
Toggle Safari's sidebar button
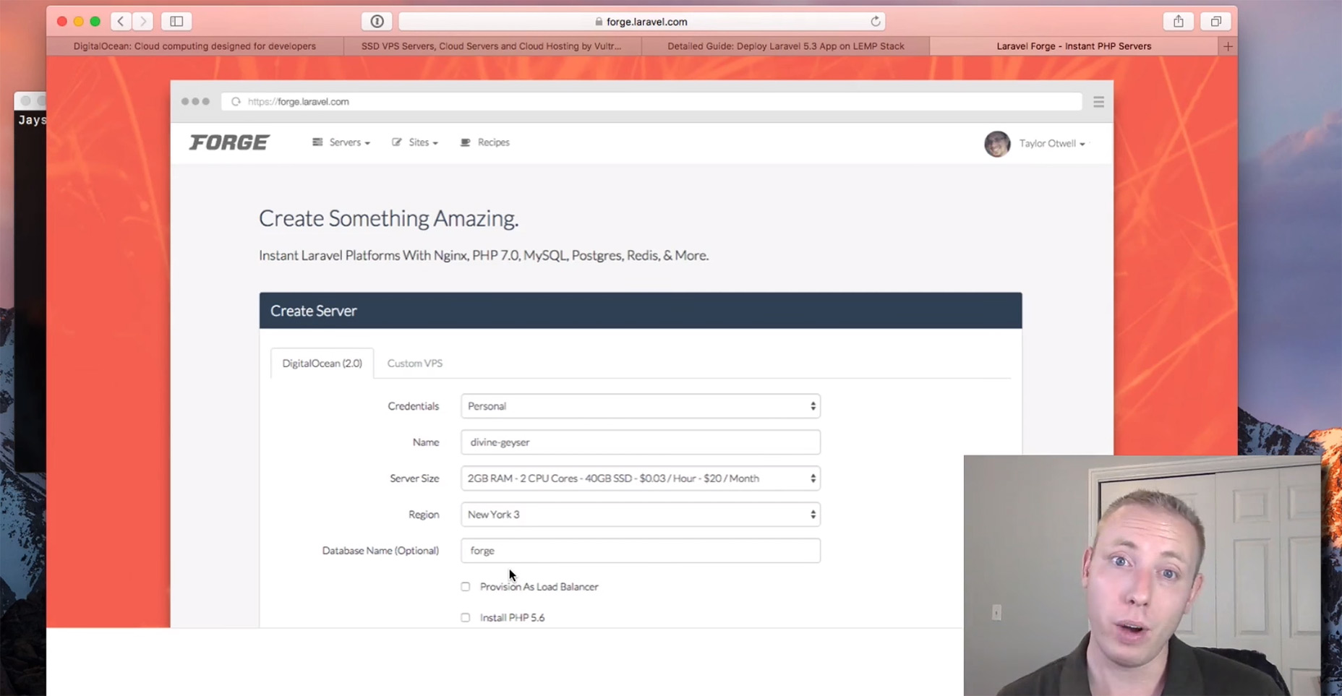click(176, 22)
